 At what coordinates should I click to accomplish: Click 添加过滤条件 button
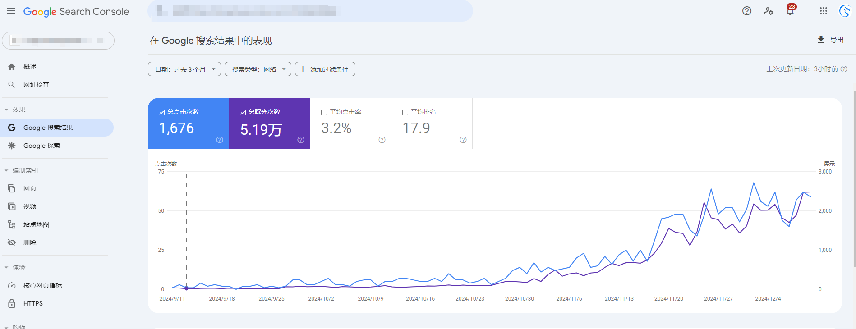pyautogui.click(x=325, y=69)
